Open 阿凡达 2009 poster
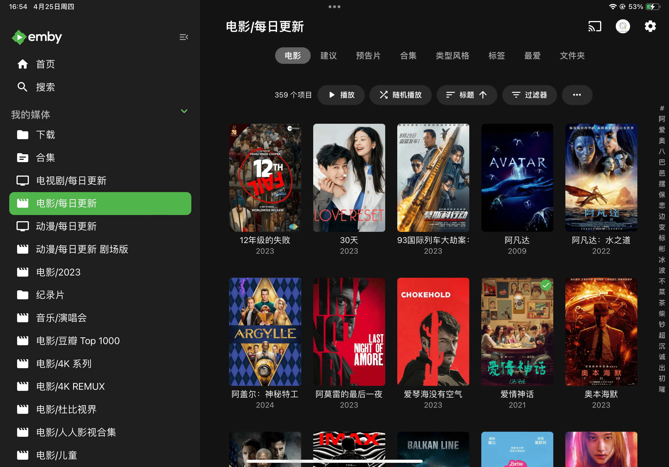669x467 pixels. click(517, 178)
